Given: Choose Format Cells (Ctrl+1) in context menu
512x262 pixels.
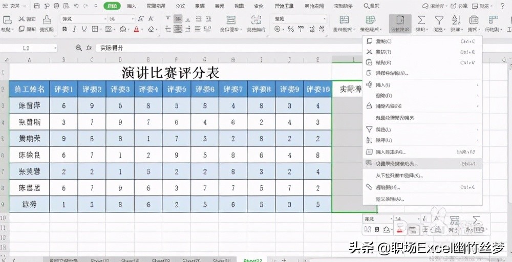Looking at the screenshot, I should pyautogui.click(x=422, y=163).
